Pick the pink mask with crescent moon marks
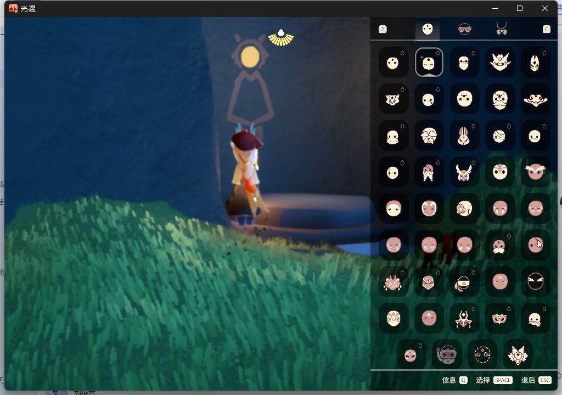 (x=429, y=318)
